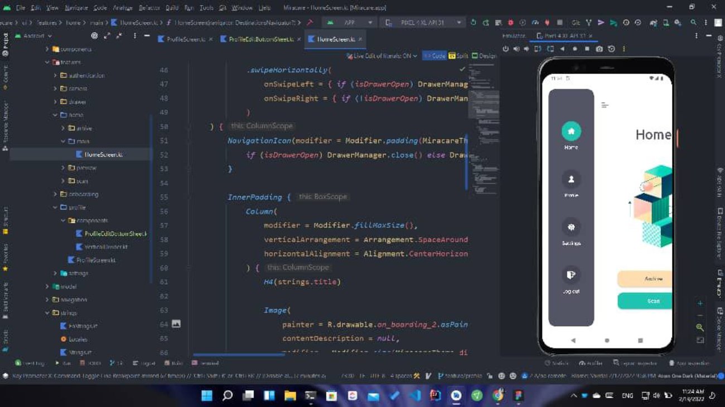Click the red Debug bug icon
Screen dimensions: 725x407
click(x=510, y=23)
